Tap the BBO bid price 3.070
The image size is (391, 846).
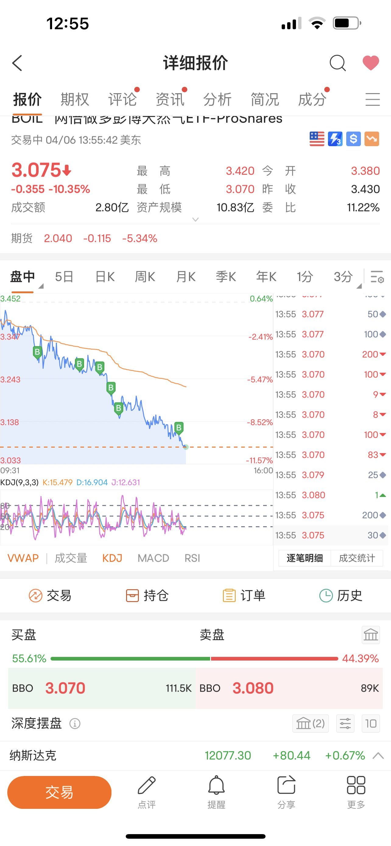tap(65, 688)
